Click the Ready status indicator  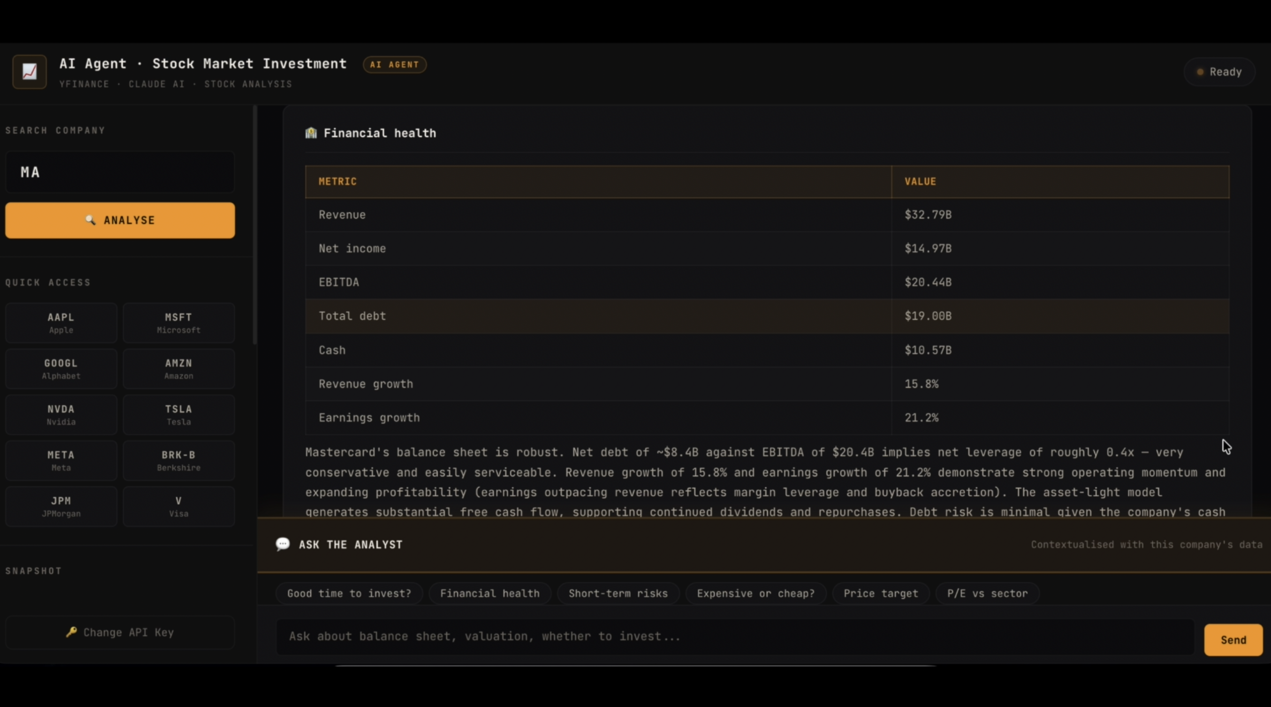point(1219,72)
